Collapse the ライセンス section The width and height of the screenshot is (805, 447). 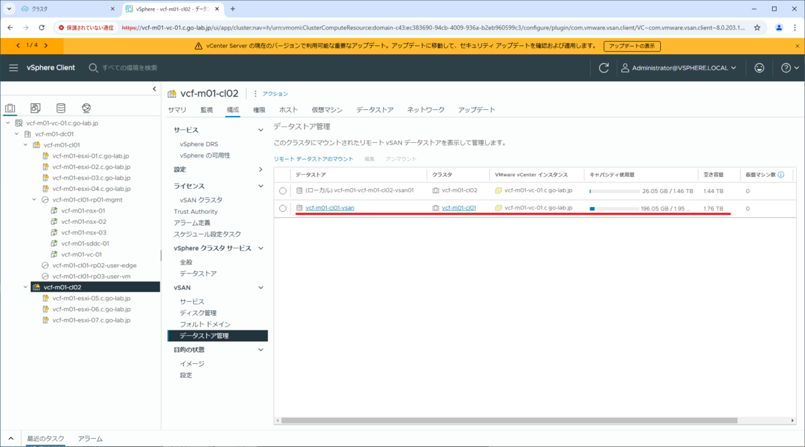(x=261, y=186)
